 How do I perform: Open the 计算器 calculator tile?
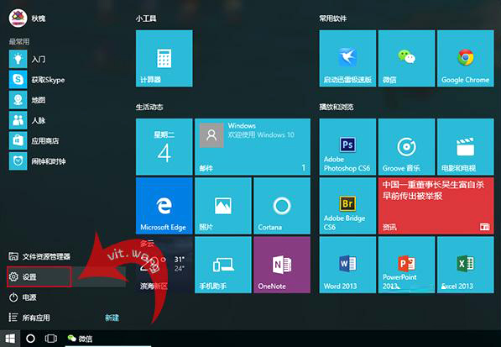pyautogui.click(x=164, y=58)
